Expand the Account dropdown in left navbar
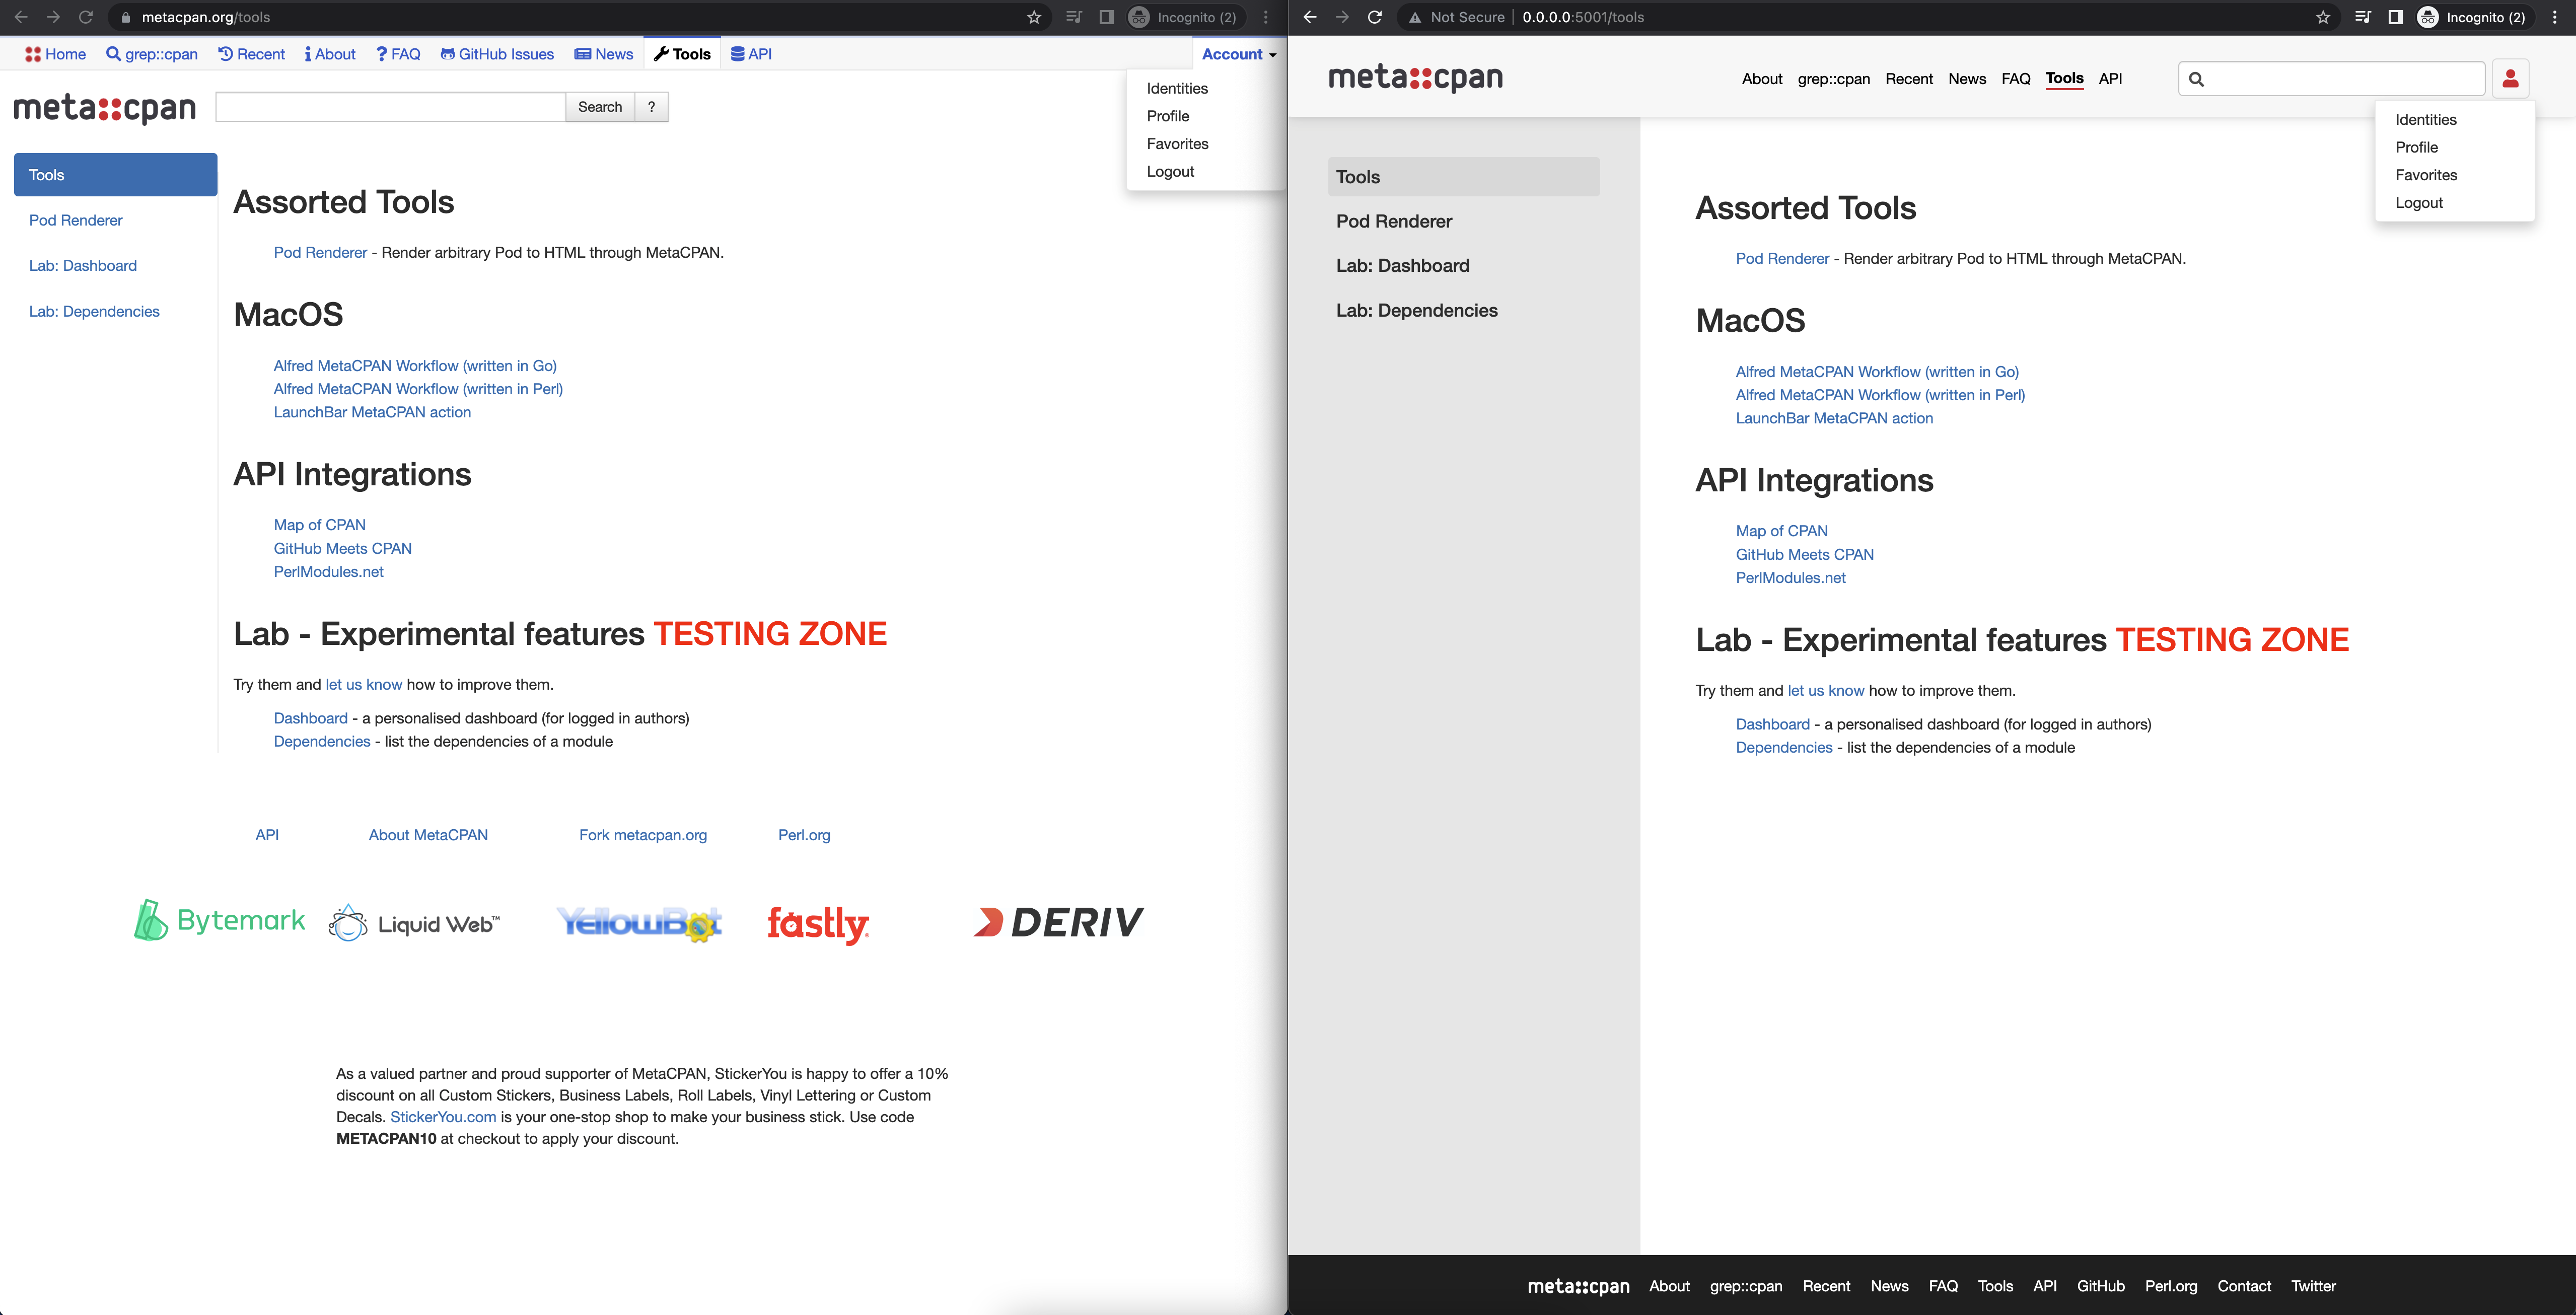Screen dimensions: 2576x1315 [x=1238, y=54]
